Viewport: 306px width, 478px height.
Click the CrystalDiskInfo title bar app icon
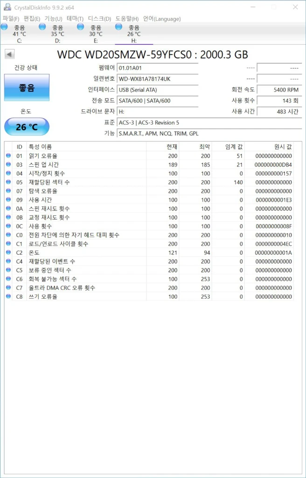[x=7, y=7]
